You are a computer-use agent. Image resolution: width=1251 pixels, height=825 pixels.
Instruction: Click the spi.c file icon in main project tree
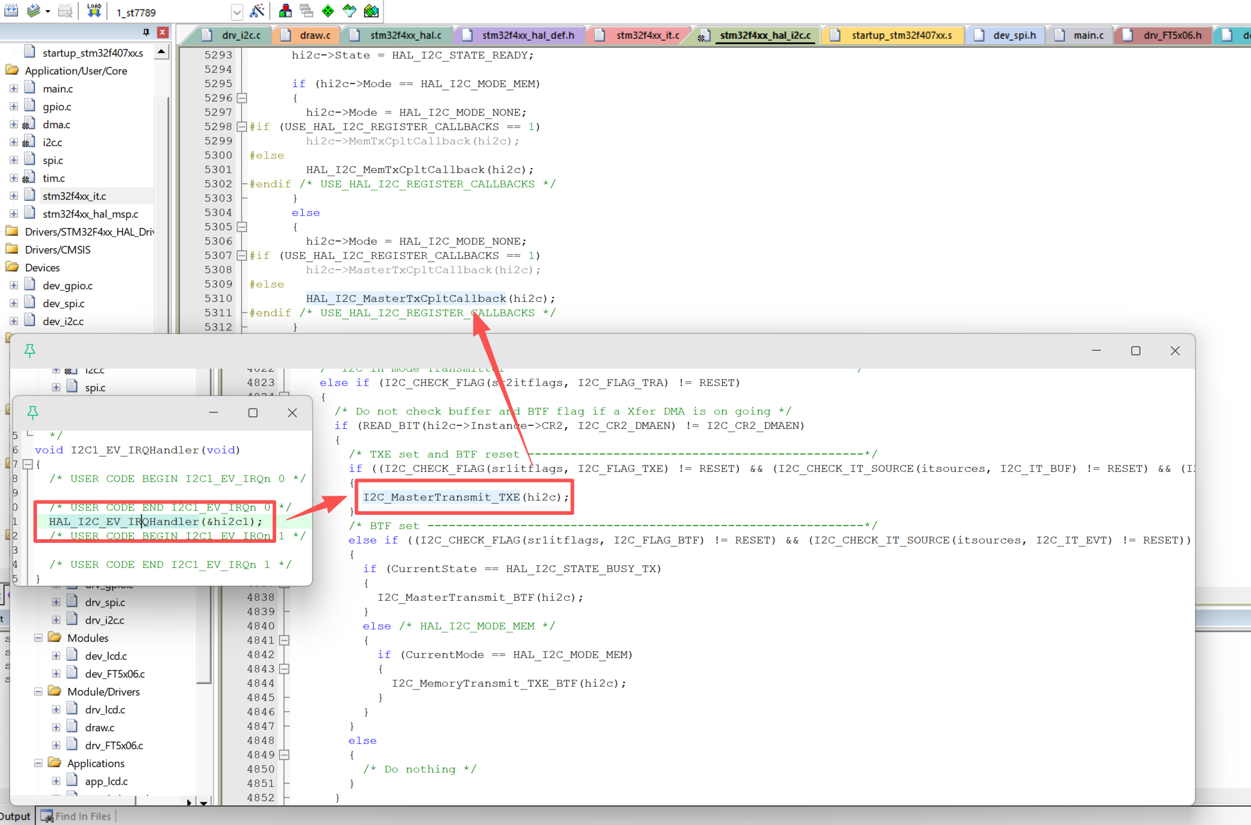pyautogui.click(x=30, y=160)
